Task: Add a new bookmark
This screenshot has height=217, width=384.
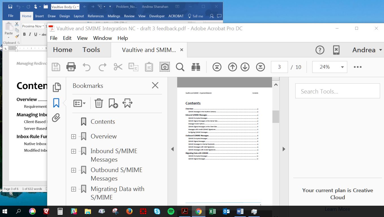Action: tap(113, 103)
